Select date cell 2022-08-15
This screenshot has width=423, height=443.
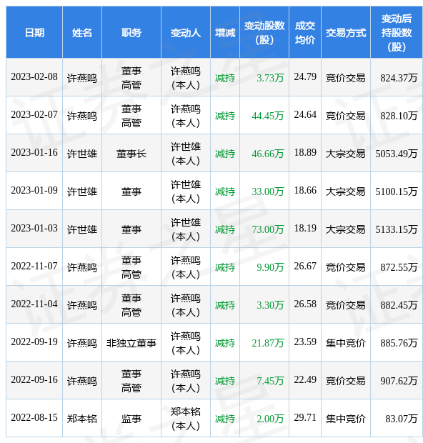(x=34, y=417)
